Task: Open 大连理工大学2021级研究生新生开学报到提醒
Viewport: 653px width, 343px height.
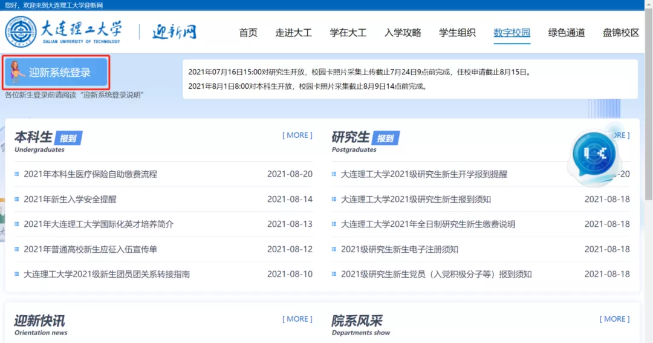Action: coord(424,174)
